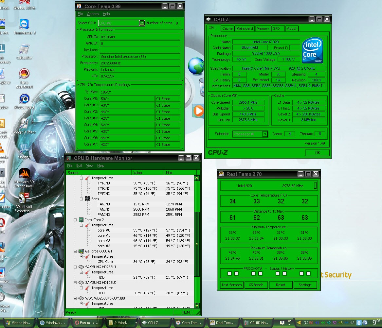Screen dimensions: 382x328
Task: Click the drive icon beside WDC WD2500KS-00MJB0
Action: coord(81,298)
